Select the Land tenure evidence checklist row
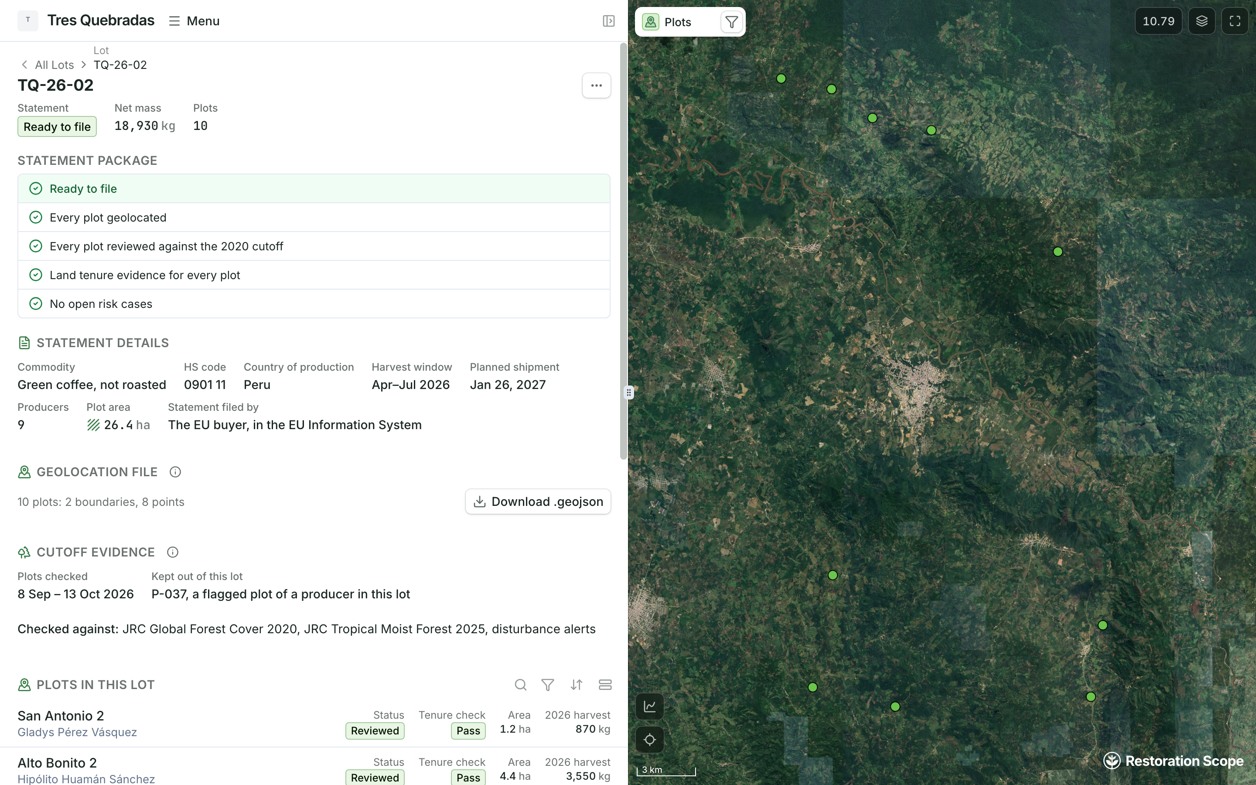This screenshot has width=1256, height=785. 314,275
